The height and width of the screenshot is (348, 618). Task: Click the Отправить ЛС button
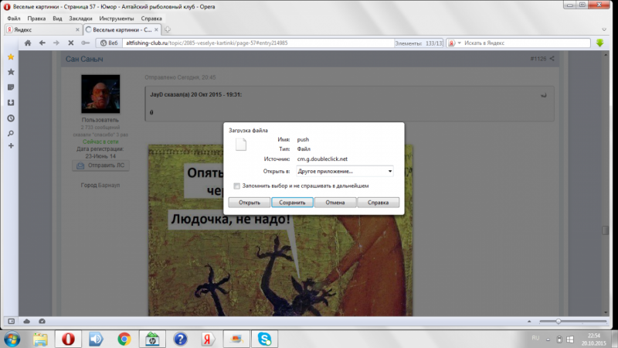point(101,165)
